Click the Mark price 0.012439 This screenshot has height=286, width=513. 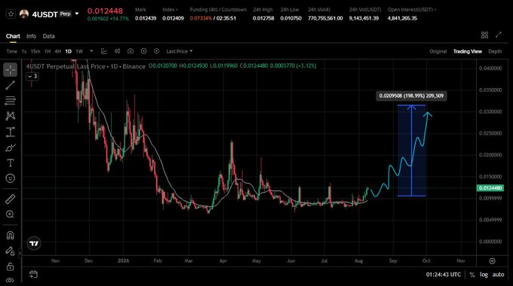click(146, 18)
